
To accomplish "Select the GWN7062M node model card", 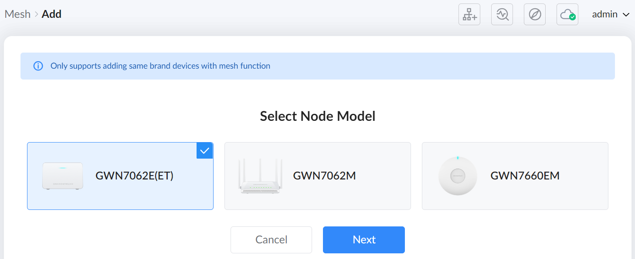I will coord(318,176).
